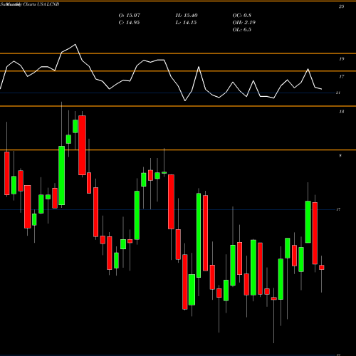Screen dimensions: 356x356
Task: Click the '19' axis label
Action: tap(341, 59)
